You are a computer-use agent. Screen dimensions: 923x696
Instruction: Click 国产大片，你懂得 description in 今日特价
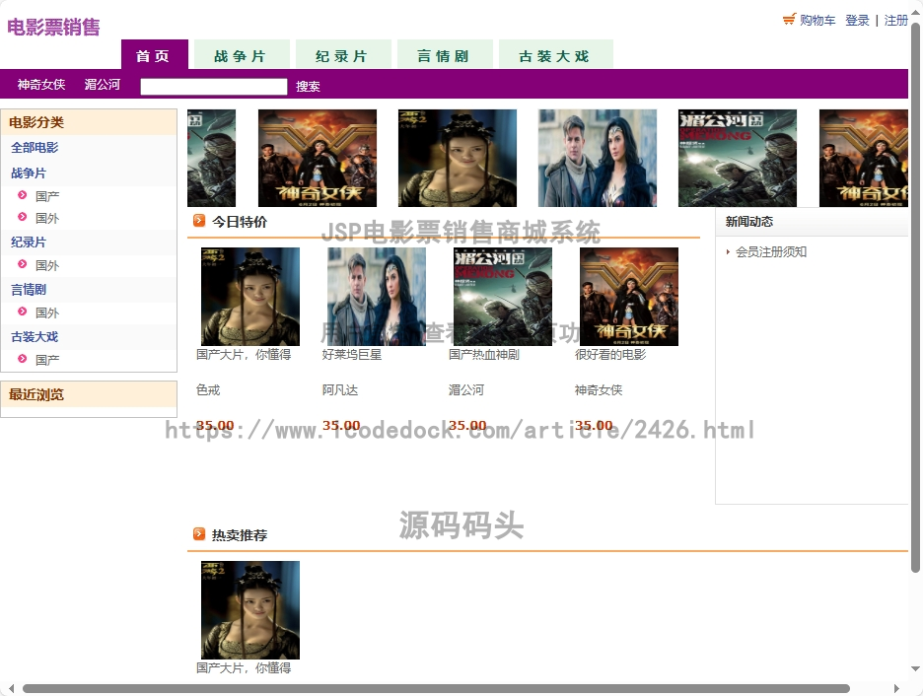pyautogui.click(x=244, y=354)
